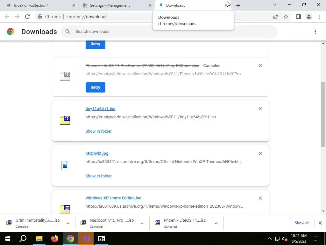The width and height of the screenshot is (326, 245).
Task: Click the Windows XP Home Edition iso icon
Action: point(65,210)
